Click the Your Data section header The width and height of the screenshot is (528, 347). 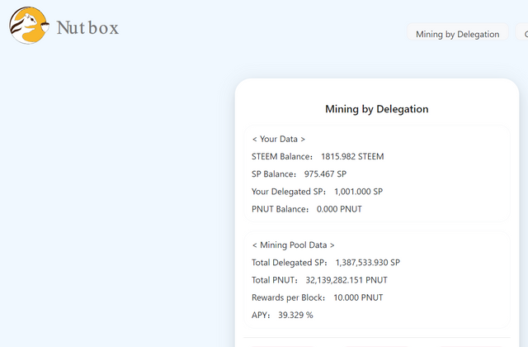[x=279, y=139]
